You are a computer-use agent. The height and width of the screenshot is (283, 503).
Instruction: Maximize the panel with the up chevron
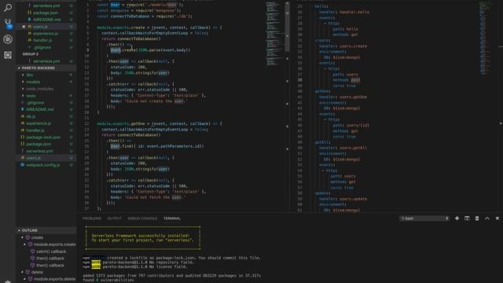point(487,219)
